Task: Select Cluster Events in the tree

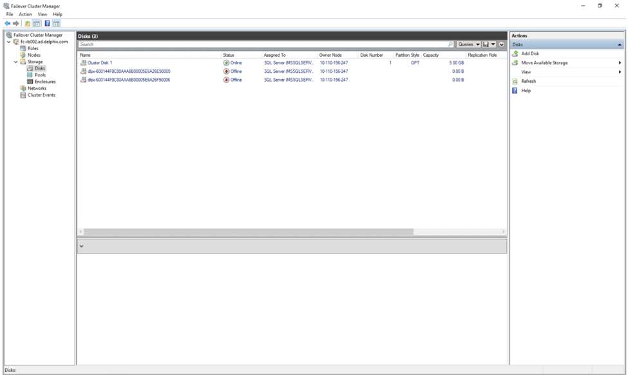Action: pyautogui.click(x=41, y=95)
